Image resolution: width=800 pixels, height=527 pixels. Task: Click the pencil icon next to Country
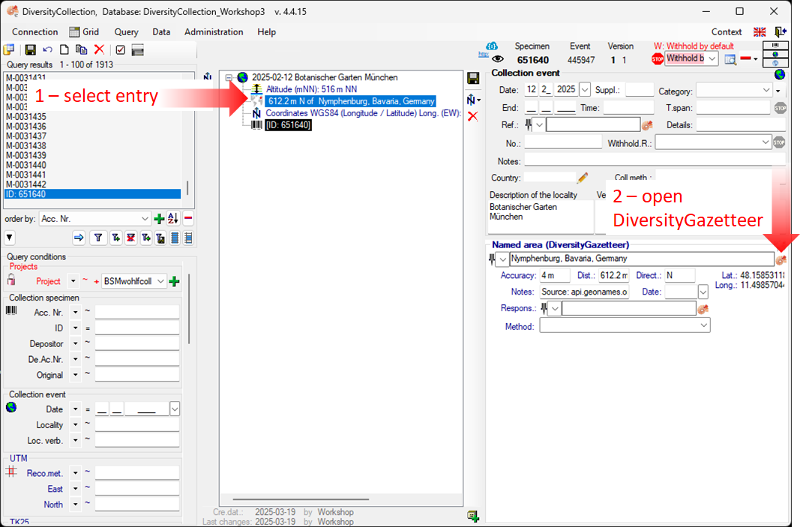coord(582,178)
